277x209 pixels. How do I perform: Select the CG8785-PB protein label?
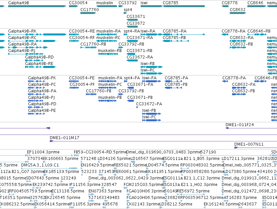[x=176, y=85]
